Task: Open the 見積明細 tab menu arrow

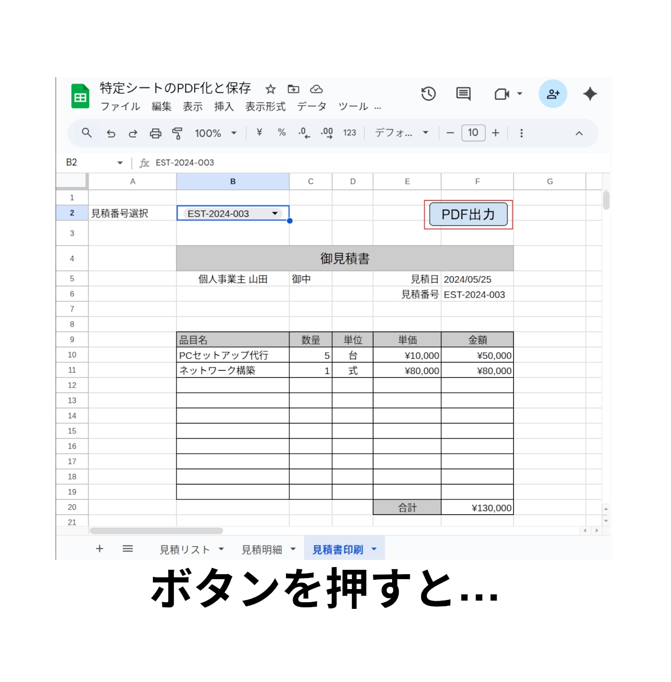Action: [x=293, y=549]
